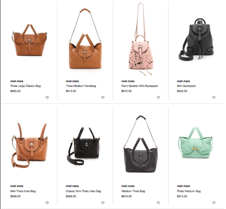Open the Mini Thela Halo Bag link
Viewport: 226px width, 209px height.
coord(23,191)
